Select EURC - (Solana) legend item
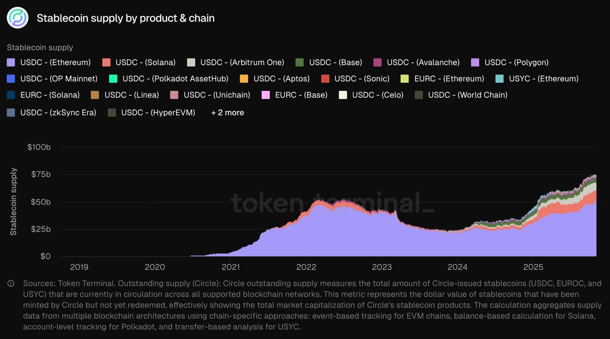The height and width of the screenshot is (339, 610). tap(43, 95)
